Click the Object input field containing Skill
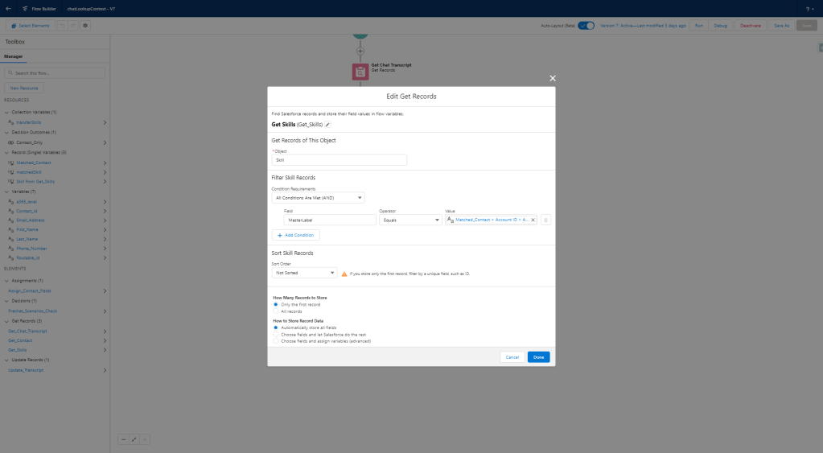Viewport: 823px width, 453px height. [x=339, y=160]
